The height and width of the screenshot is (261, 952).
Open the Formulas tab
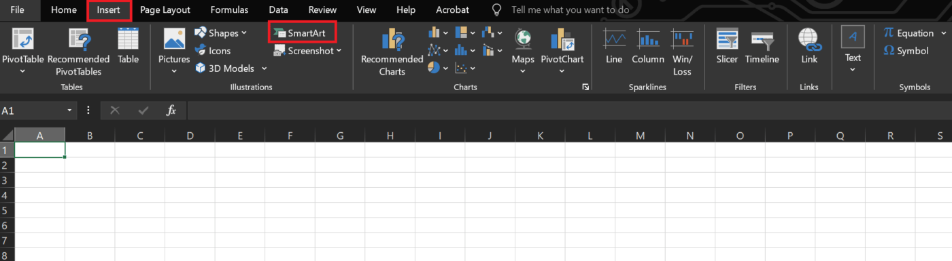229,10
